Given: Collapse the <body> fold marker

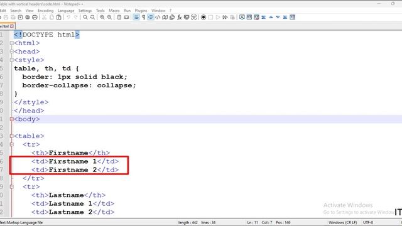Looking at the screenshot, I should (x=11, y=119).
